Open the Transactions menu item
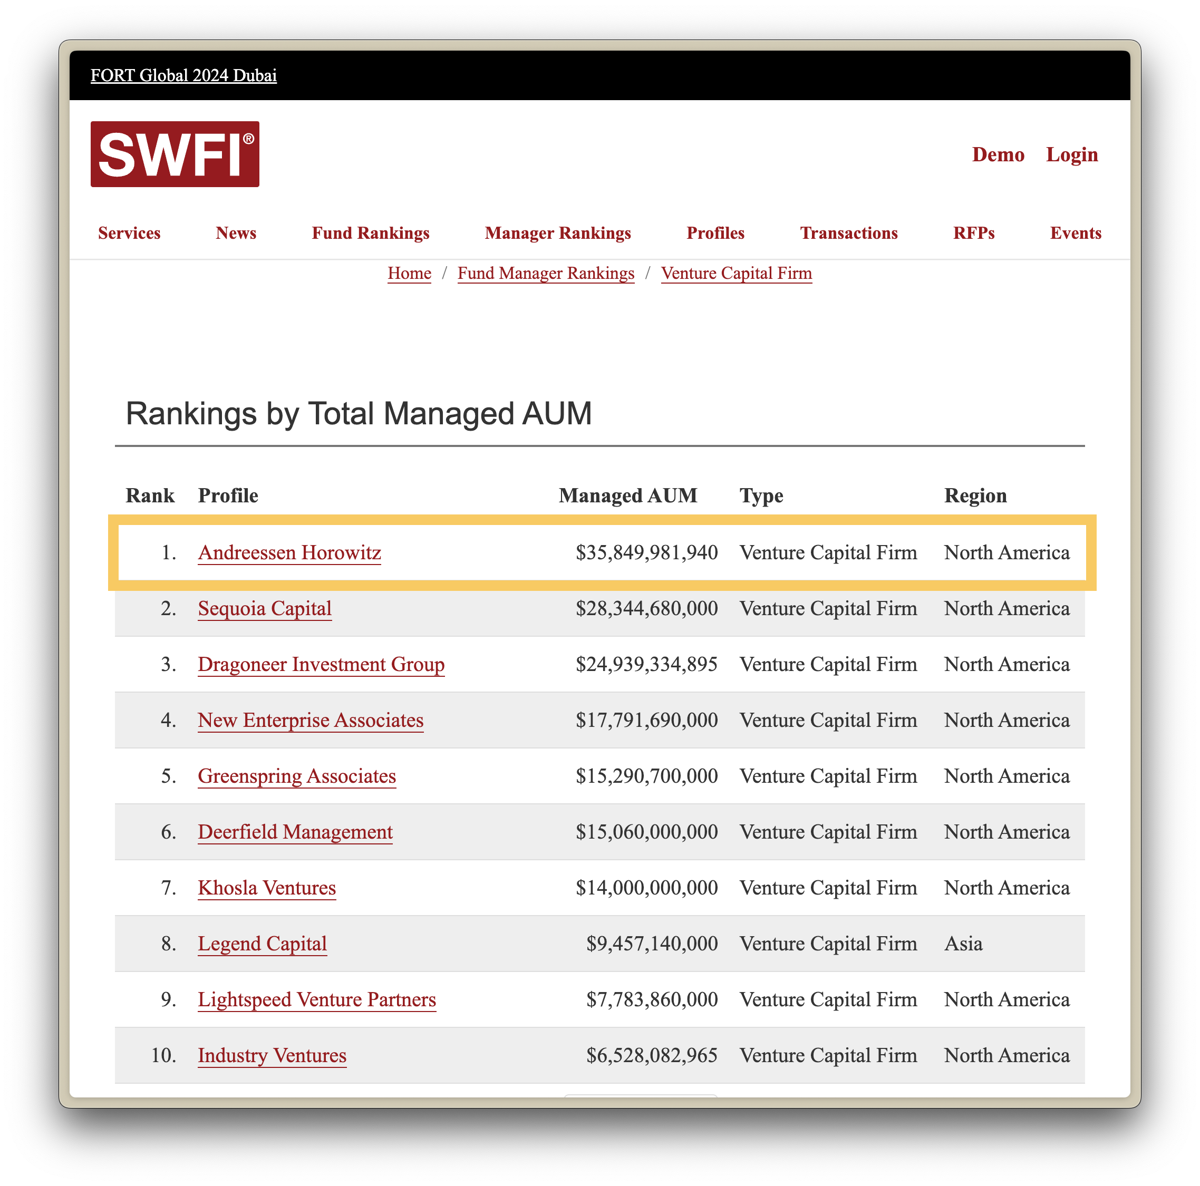 [x=848, y=233]
